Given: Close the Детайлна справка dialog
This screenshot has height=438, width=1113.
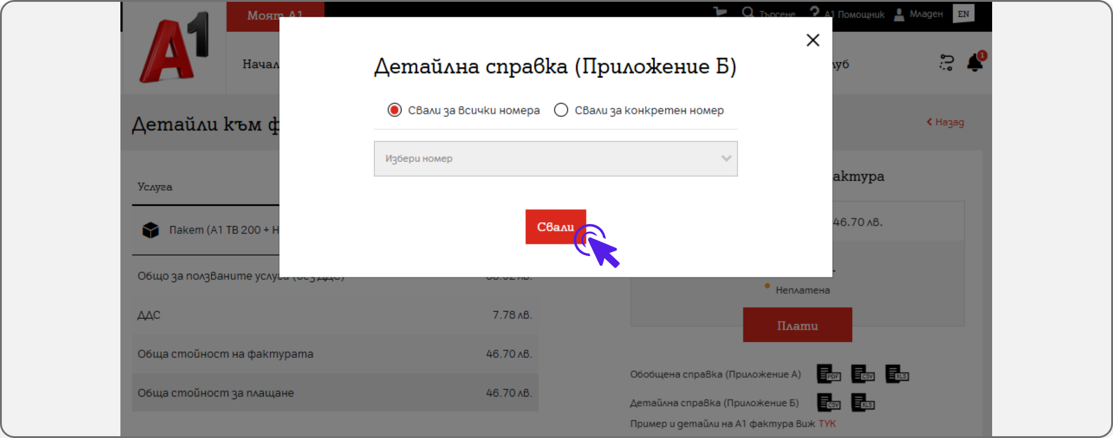Looking at the screenshot, I should coord(812,40).
